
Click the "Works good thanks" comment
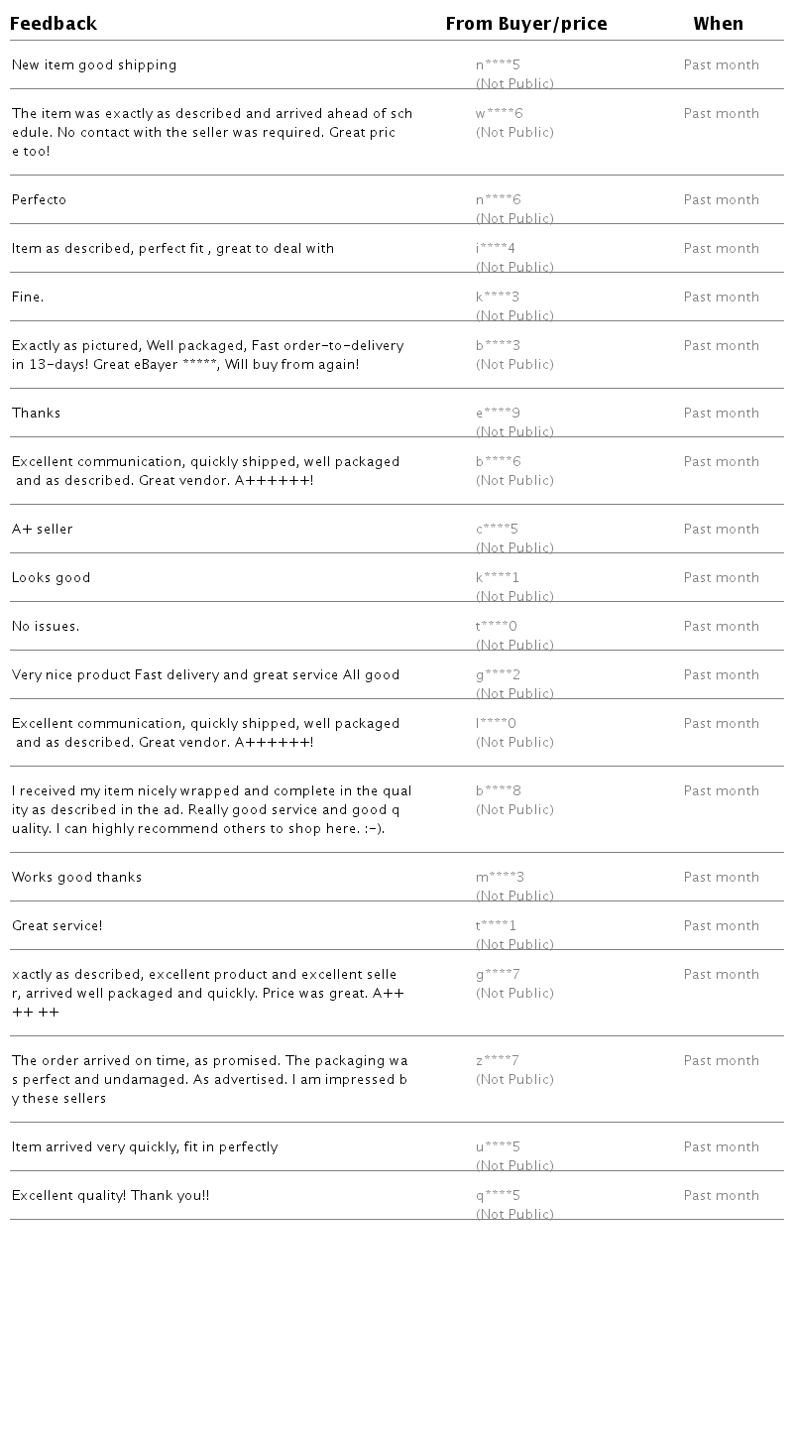point(76,878)
